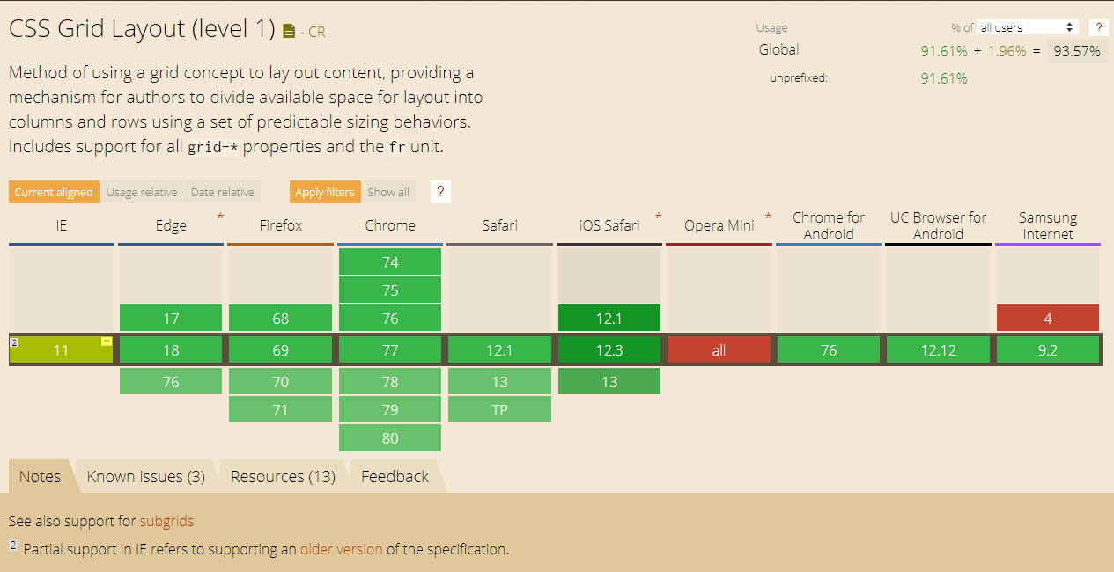This screenshot has height=572, width=1114.
Task: Switch to the Known issues tab
Action: pos(145,476)
